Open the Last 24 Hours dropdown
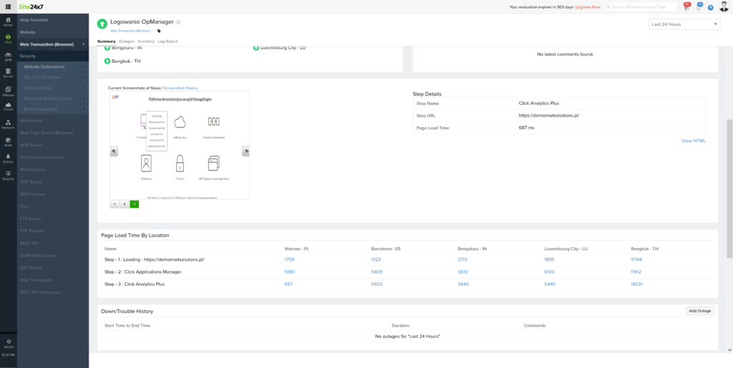Screen dimensions: 733x368 point(684,24)
